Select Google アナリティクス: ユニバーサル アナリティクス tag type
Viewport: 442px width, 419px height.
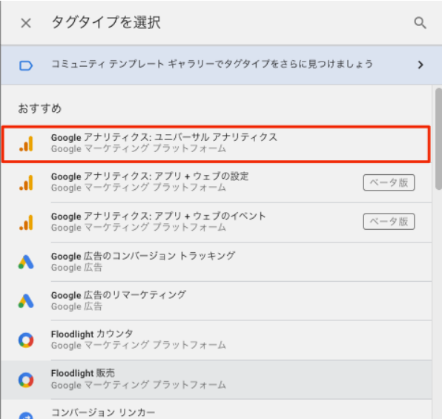point(216,144)
